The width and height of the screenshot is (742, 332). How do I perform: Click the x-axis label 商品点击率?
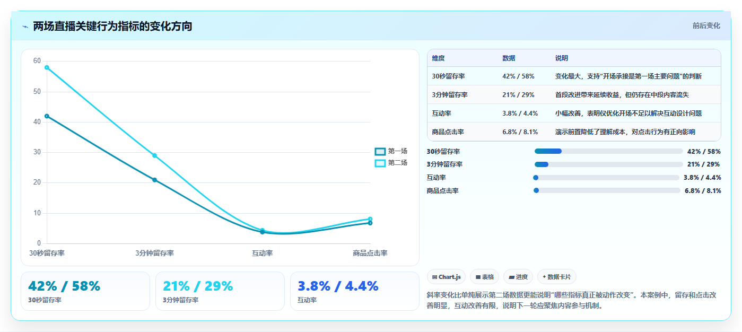pos(370,253)
